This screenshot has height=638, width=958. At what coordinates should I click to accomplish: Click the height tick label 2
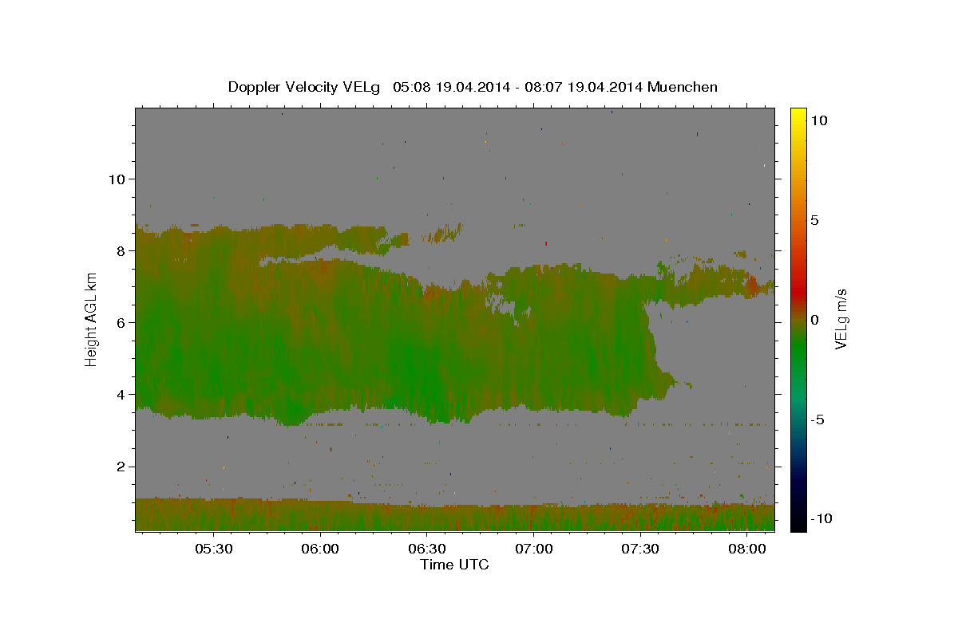click(x=121, y=467)
